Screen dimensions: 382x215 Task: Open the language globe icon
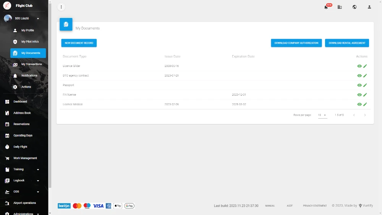pyautogui.click(x=354, y=7)
